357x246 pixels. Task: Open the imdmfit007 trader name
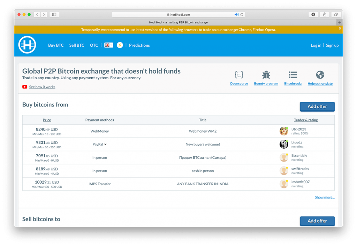301,182
